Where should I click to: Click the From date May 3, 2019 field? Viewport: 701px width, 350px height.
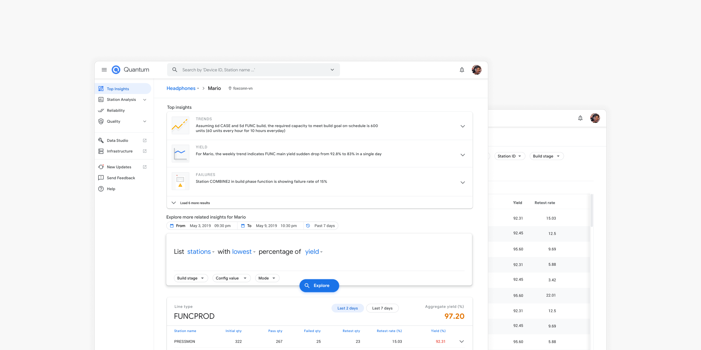202,226
